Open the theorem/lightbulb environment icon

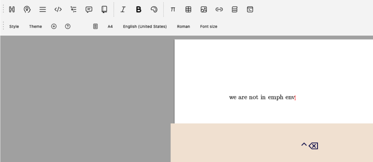point(27,10)
